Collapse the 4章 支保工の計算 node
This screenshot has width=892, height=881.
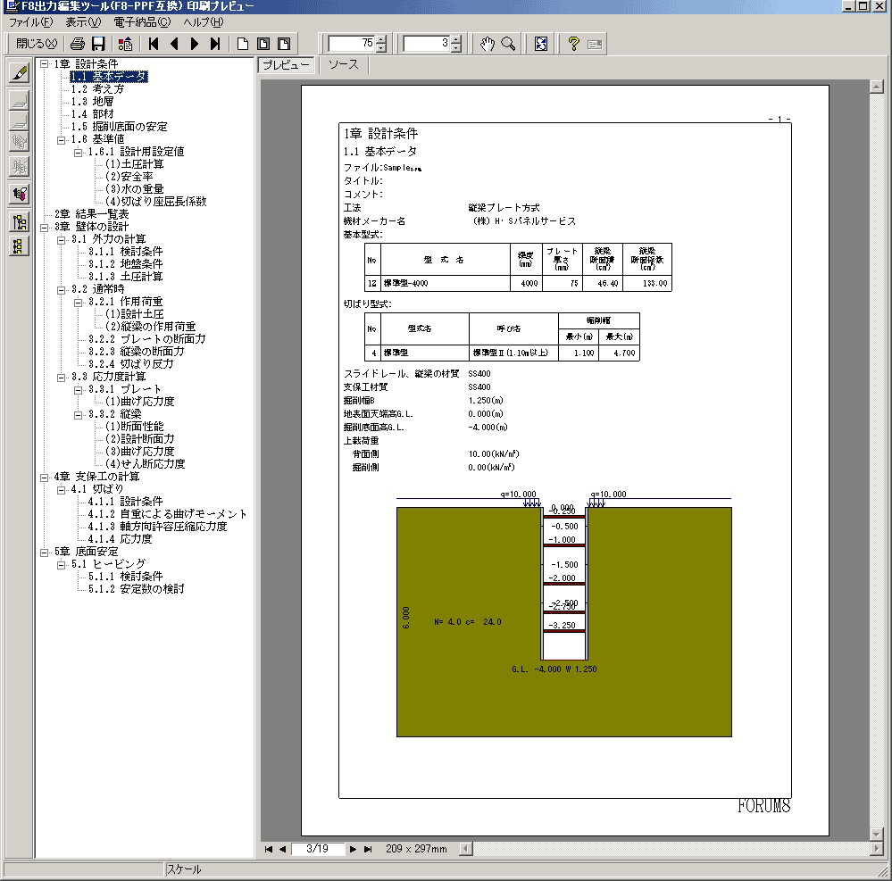point(45,478)
